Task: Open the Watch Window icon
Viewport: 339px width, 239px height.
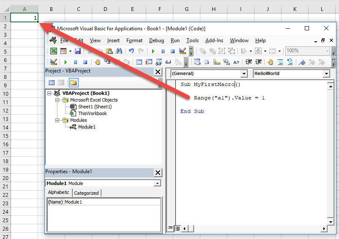Action: (x=159, y=62)
